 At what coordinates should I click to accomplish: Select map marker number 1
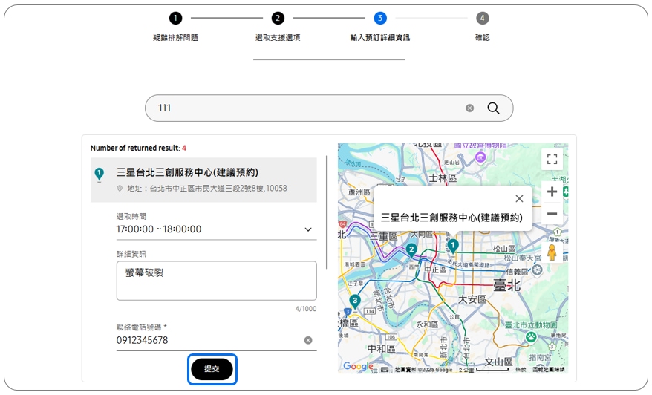[x=453, y=246]
